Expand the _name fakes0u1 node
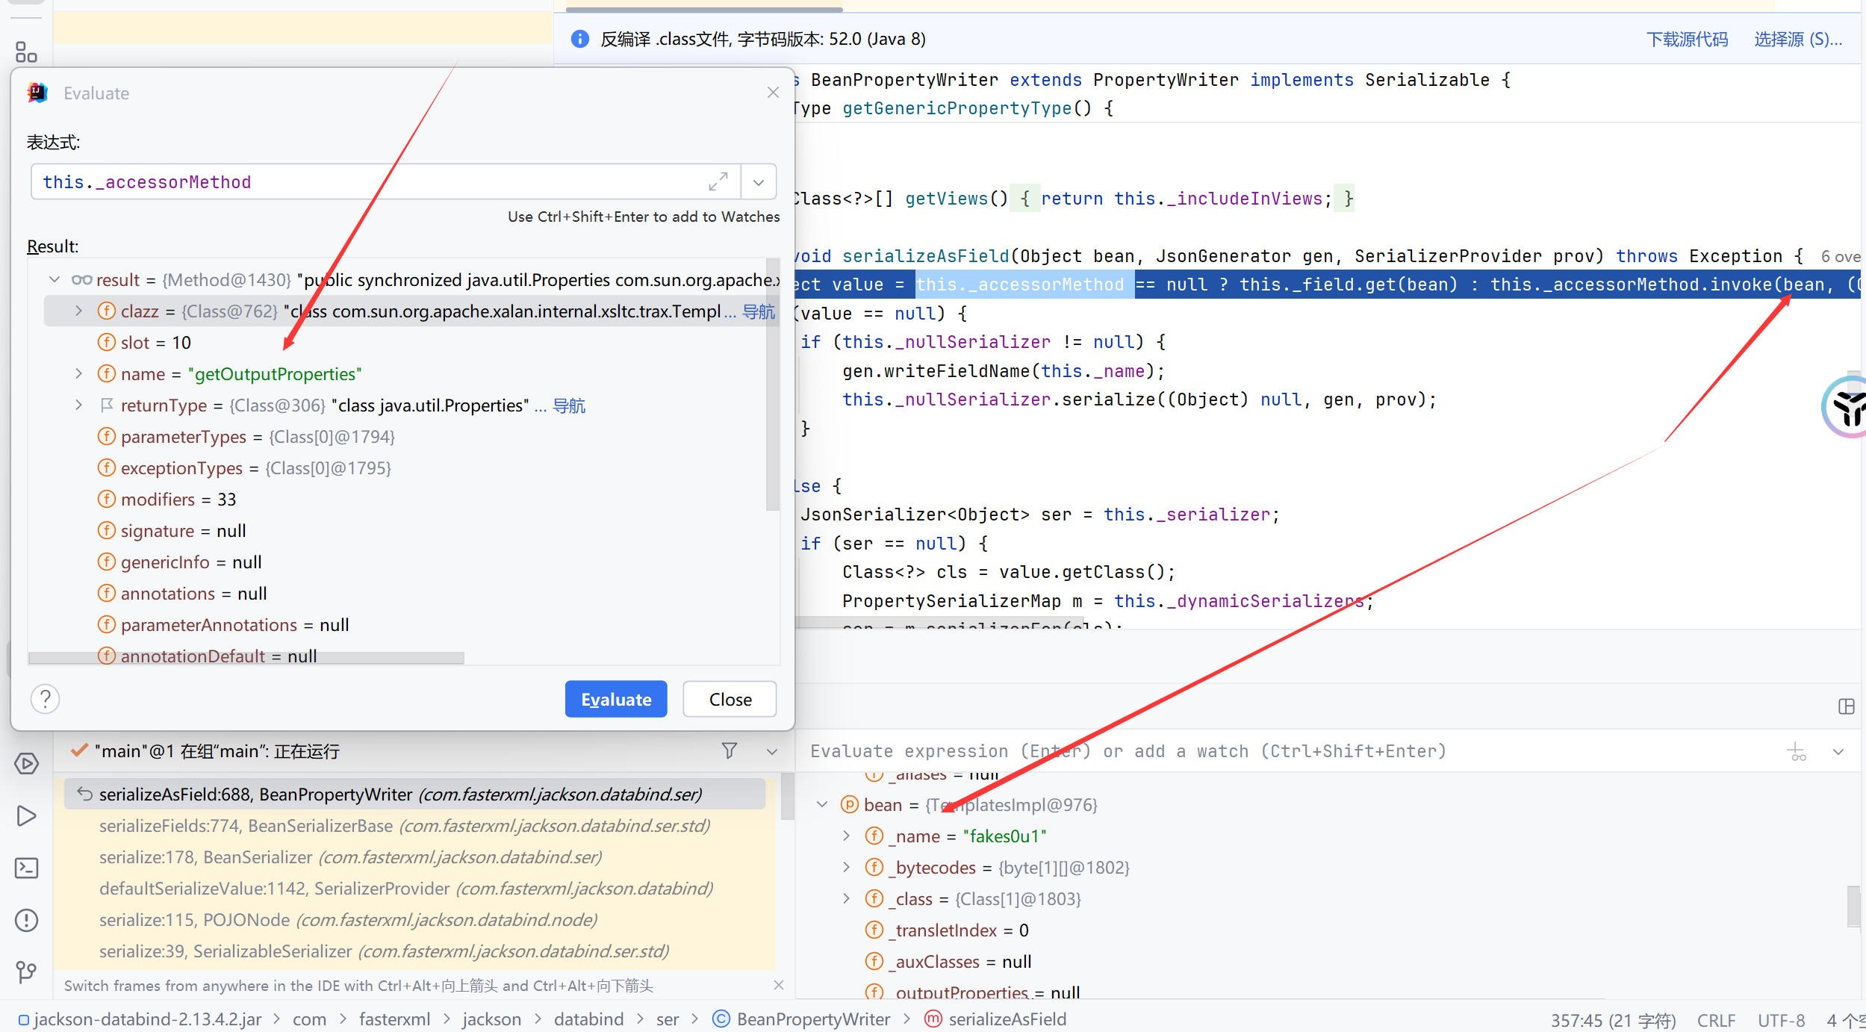The height and width of the screenshot is (1032, 1866). coord(846,836)
